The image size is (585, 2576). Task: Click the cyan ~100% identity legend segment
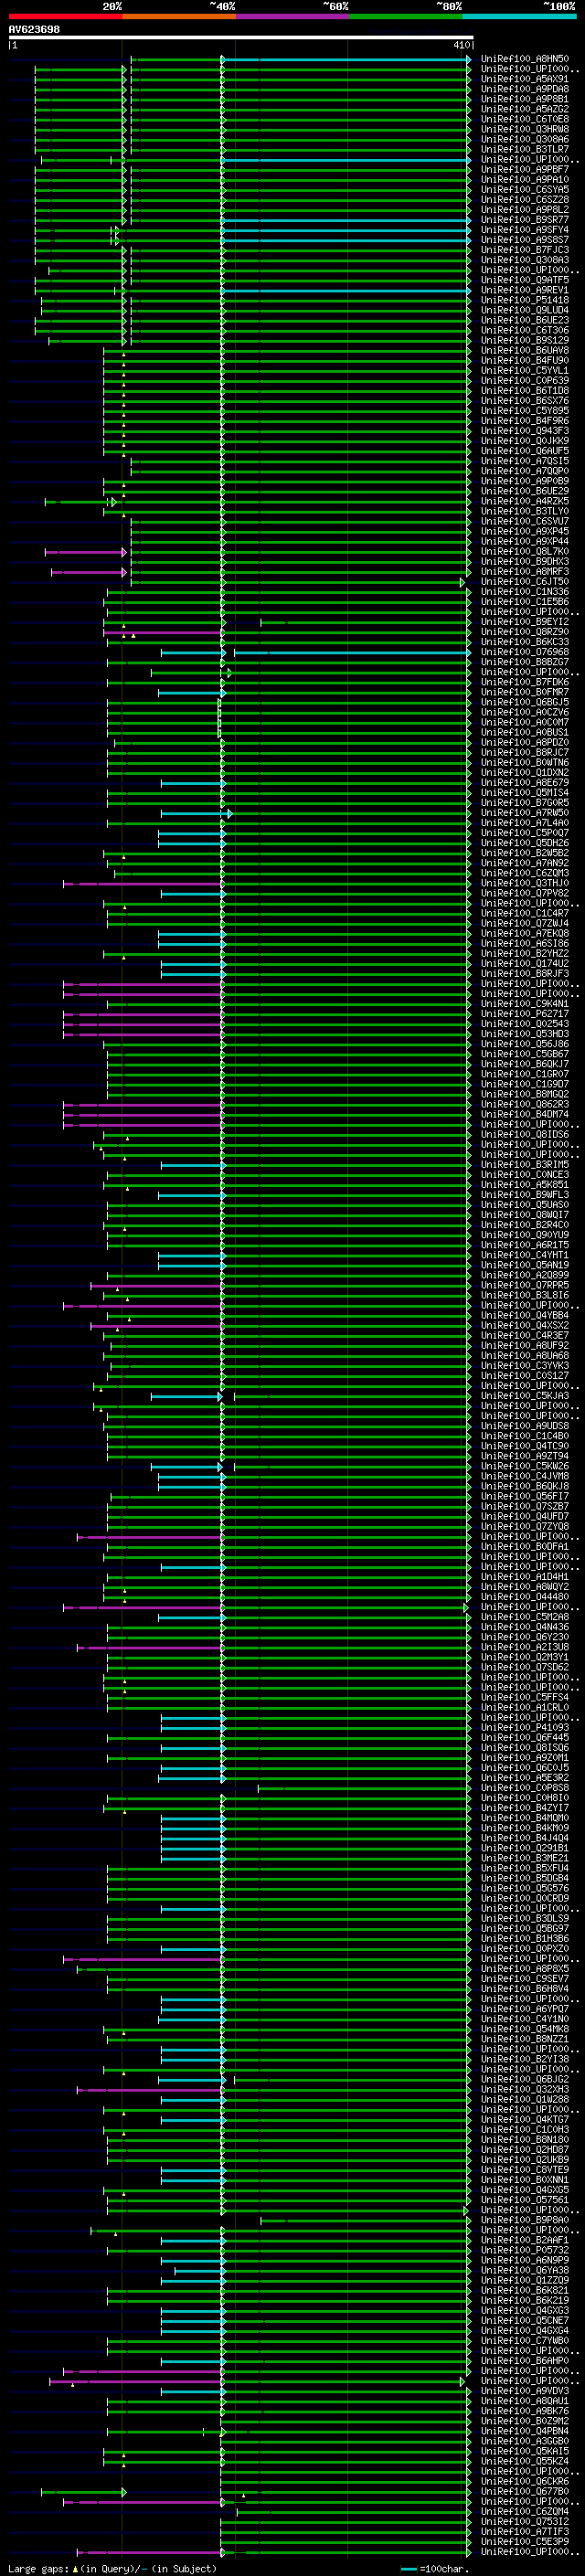(519, 16)
